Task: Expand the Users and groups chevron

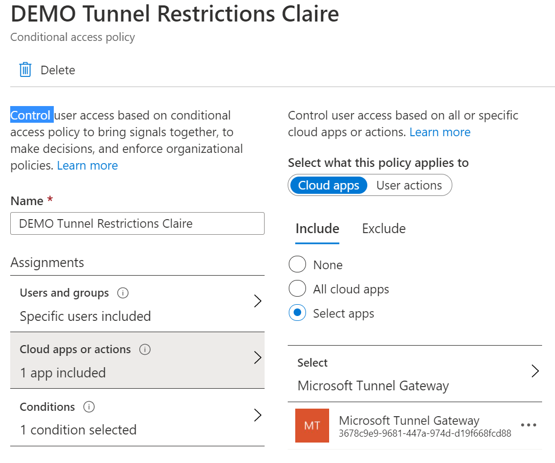Action: (258, 301)
